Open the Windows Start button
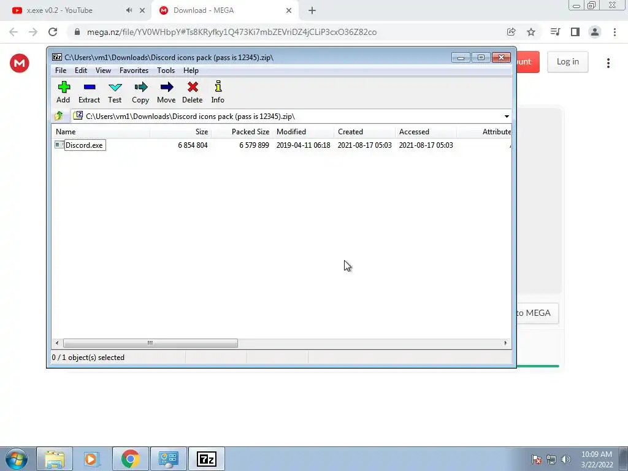Image resolution: width=628 pixels, height=471 pixels. pyautogui.click(x=17, y=459)
